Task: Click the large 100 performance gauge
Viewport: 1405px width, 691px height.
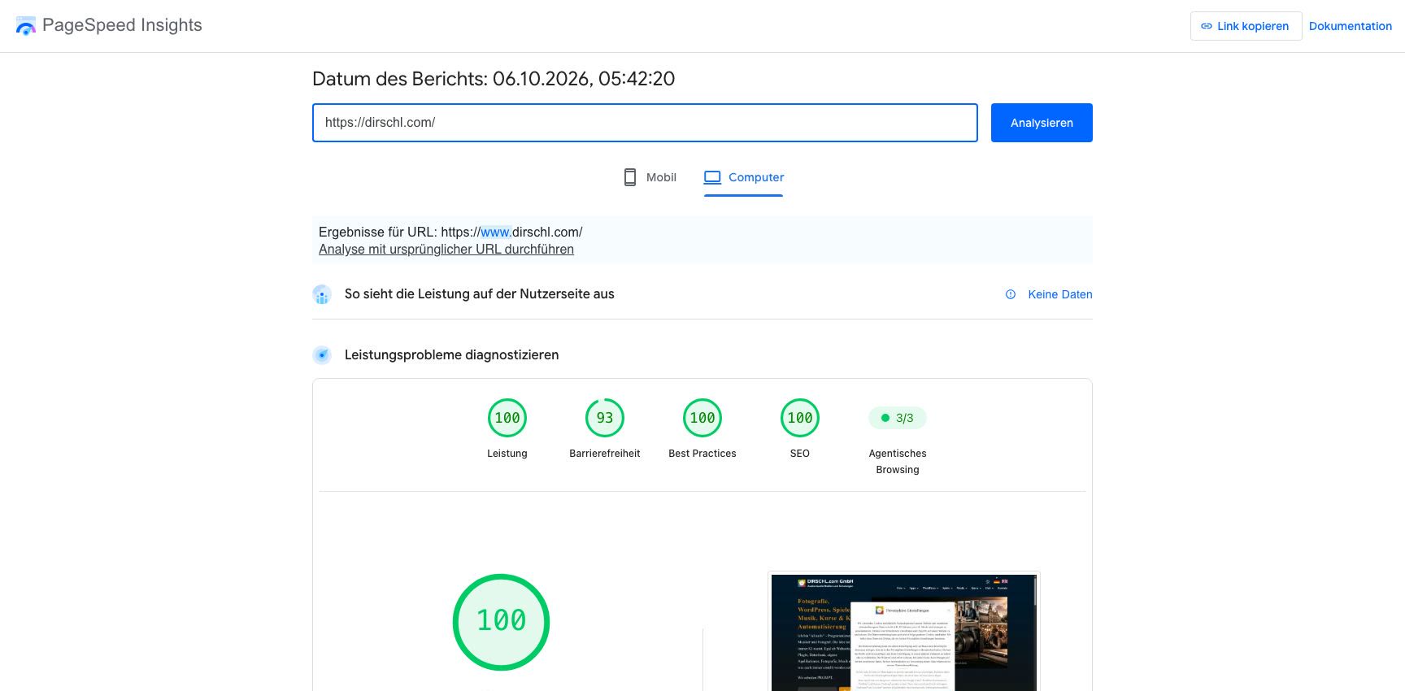Action: (501, 622)
